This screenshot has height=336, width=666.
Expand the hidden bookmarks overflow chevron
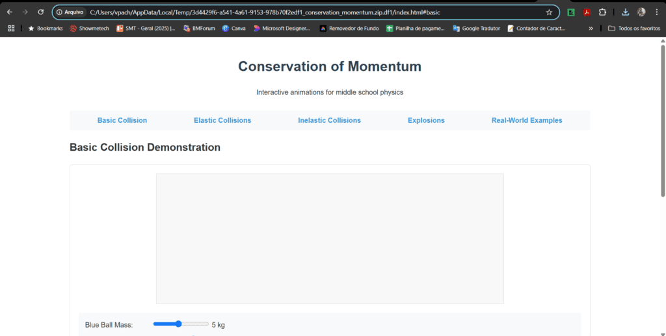[591, 29]
